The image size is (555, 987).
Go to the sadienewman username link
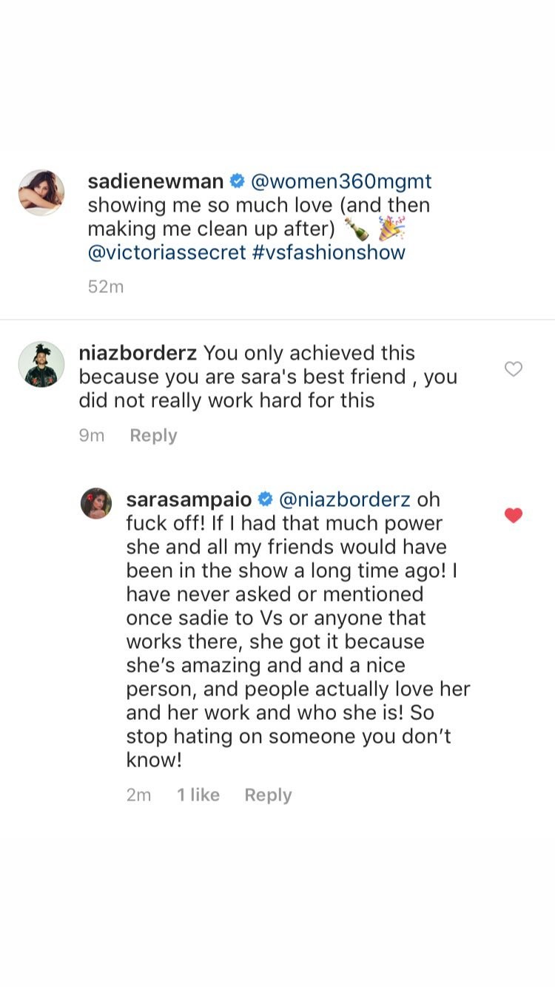(x=155, y=181)
